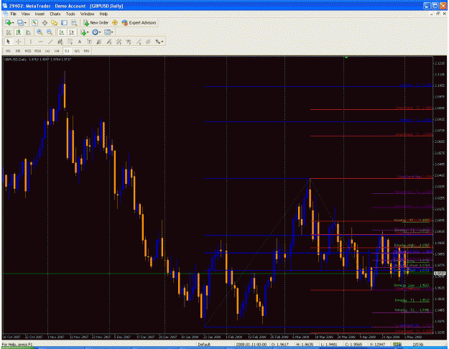Select the Text 'A' drawing tool
449x349 pixels.
[x=80, y=42]
